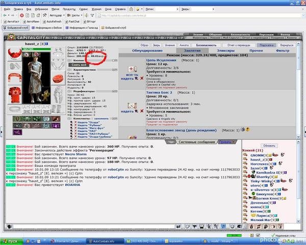Click the Home icon in the browser toolbar
Screen dimensions: 306x245
(38, 15)
